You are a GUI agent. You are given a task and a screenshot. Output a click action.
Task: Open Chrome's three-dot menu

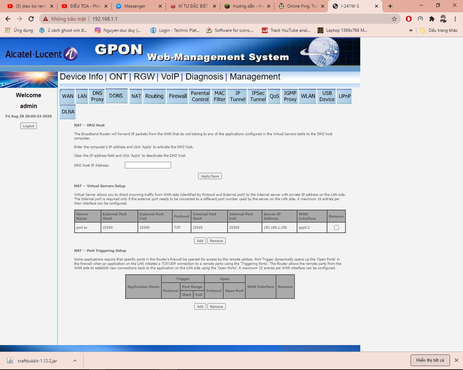(x=455, y=19)
